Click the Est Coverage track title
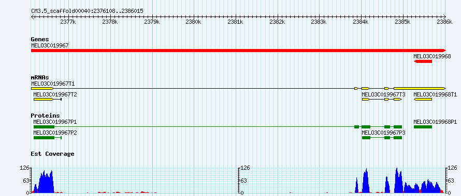Viewport: 461px width, 196px height. [53, 154]
